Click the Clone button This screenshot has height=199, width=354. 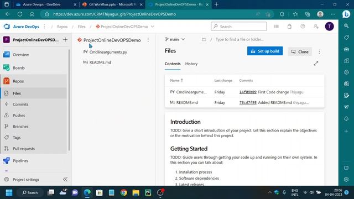coord(300,51)
